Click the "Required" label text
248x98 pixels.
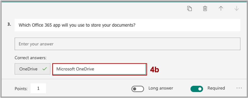point(216,88)
